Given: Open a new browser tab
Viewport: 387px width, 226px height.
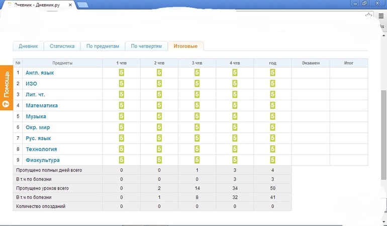Looking at the screenshot, I should [83, 5].
